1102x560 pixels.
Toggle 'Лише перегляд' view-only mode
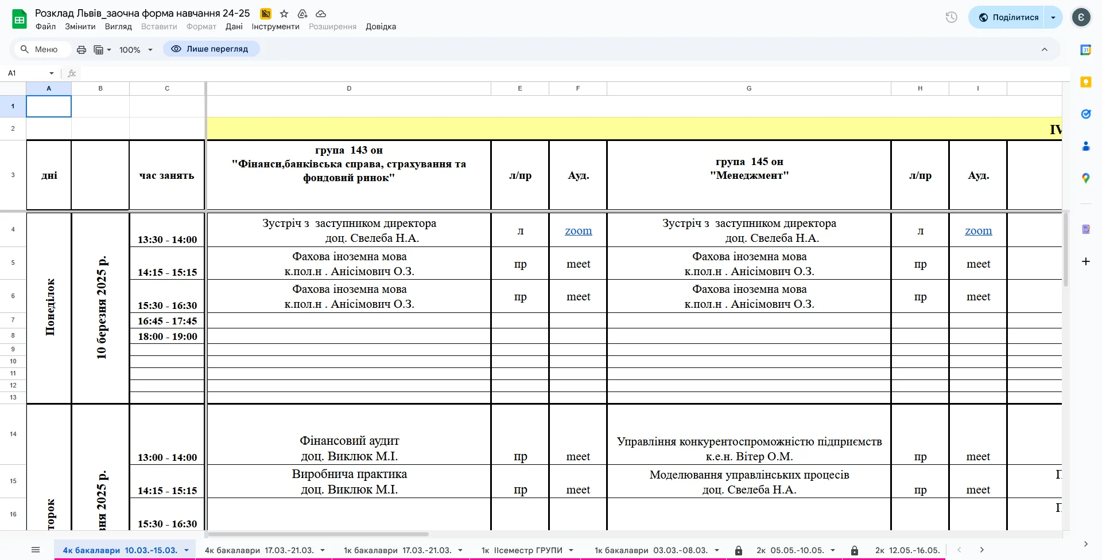(x=211, y=49)
